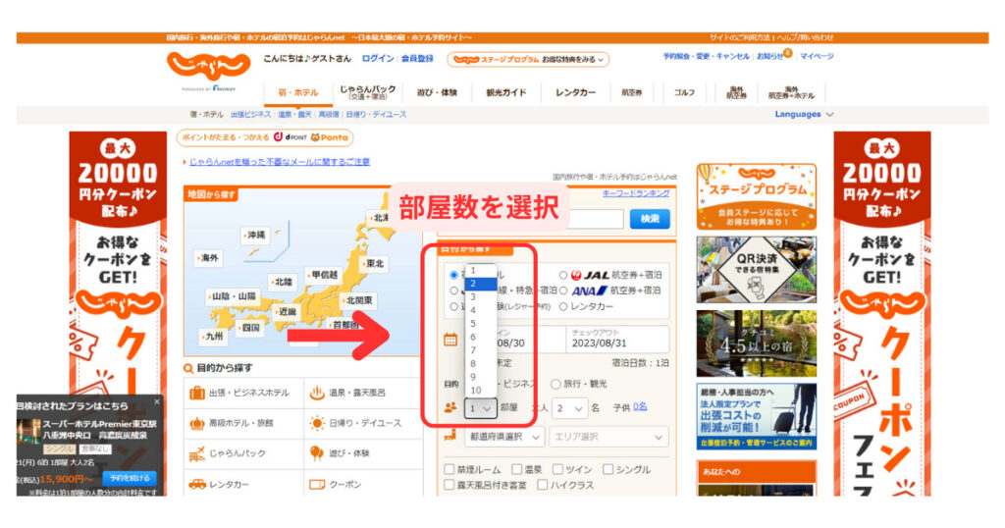Choose 5 in the open room count list
The height and width of the screenshot is (528, 1005).
pos(481,324)
